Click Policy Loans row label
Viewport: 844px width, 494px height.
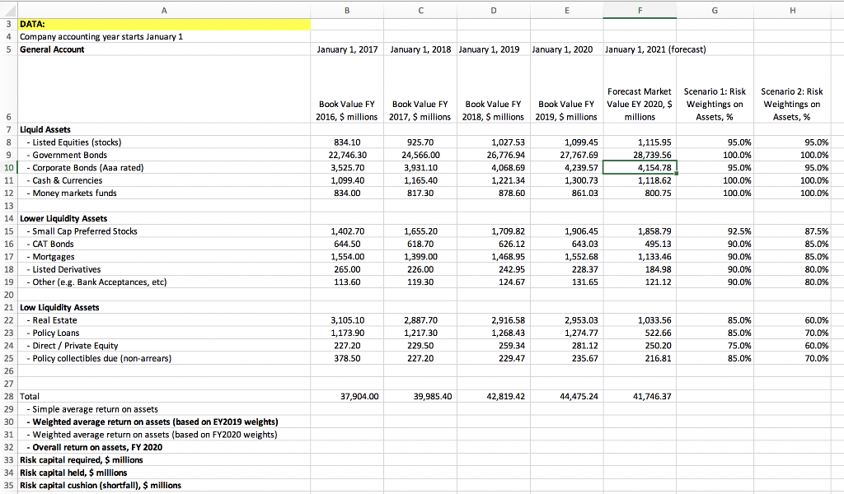(x=53, y=333)
